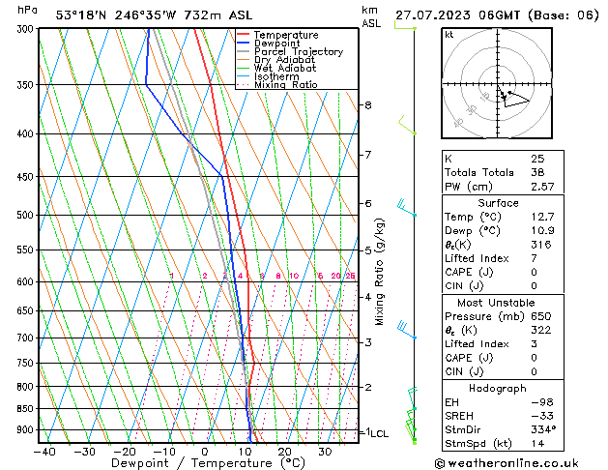The image size is (608, 470).
Task: Click the Most Unstable Pressure value 650
Action: (541, 316)
